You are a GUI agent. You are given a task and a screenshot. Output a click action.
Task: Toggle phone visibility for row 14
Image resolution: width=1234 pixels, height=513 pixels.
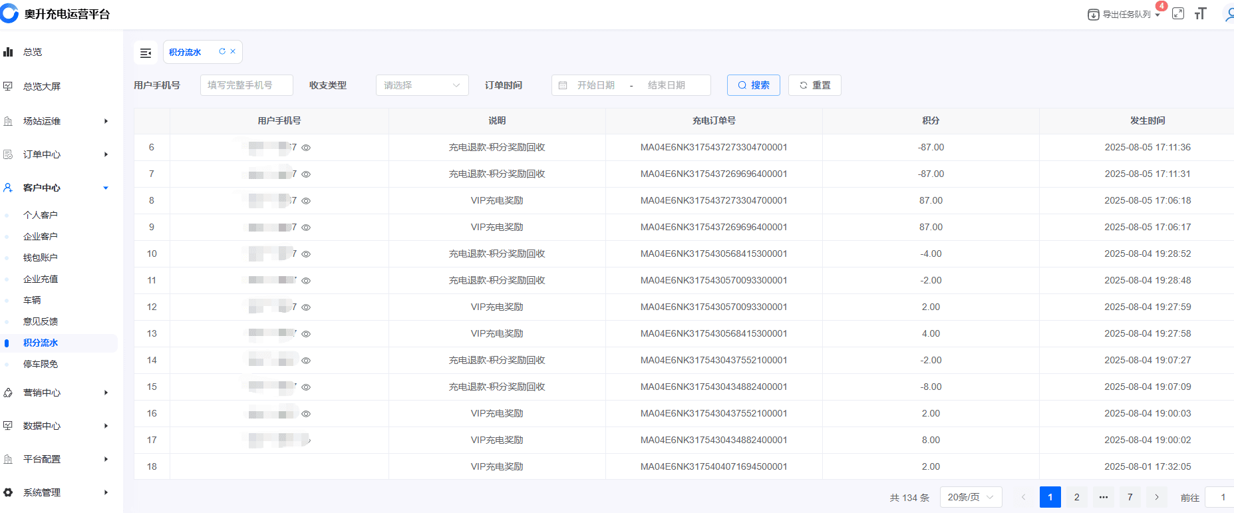[x=306, y=361]
